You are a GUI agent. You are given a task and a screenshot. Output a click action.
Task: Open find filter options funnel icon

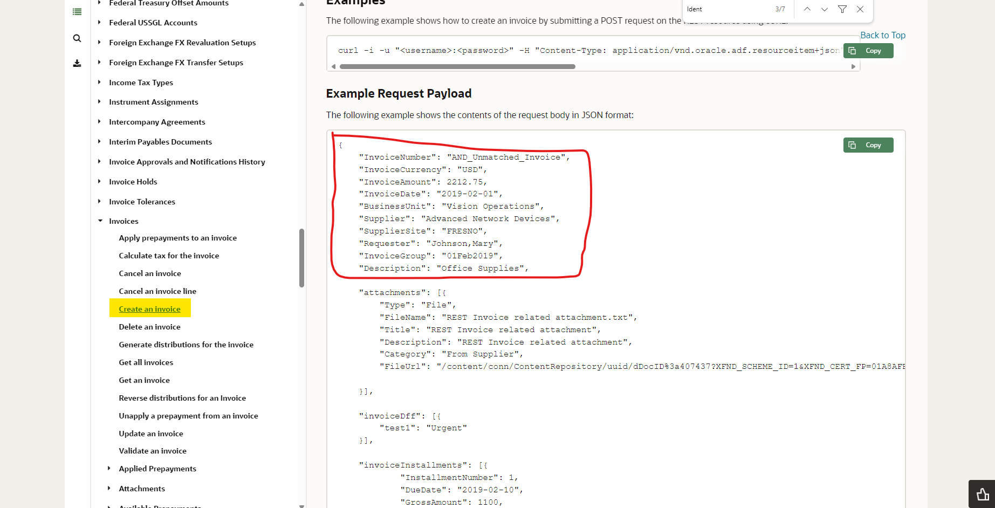click(842, 9)
